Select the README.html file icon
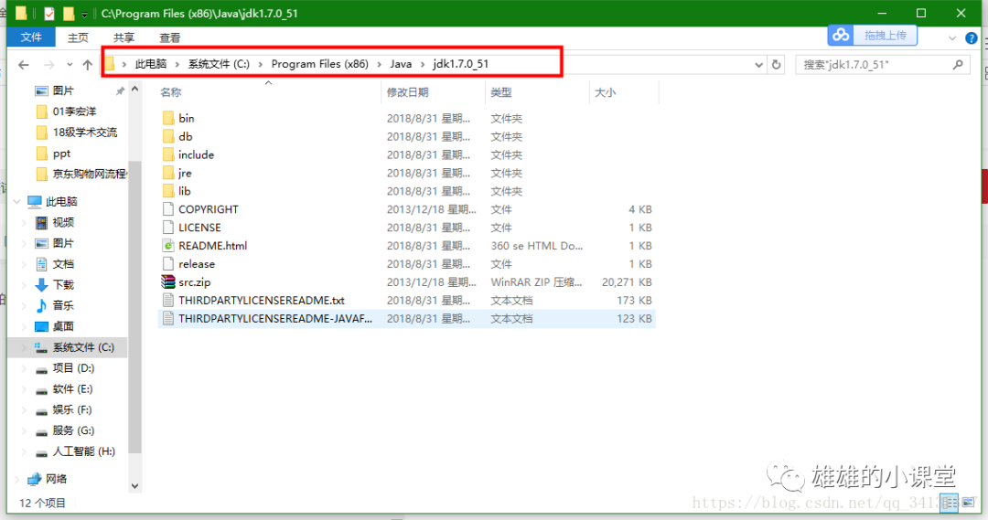Image resolution: width=988 pixels, height=520 pixels. tap(168, 246)
